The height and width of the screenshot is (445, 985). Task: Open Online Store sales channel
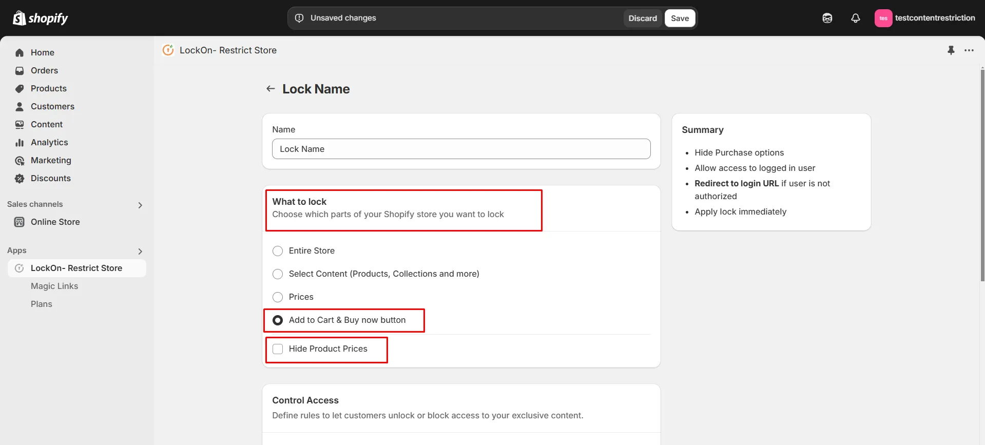pyautogui.click(x=55, y=222)
